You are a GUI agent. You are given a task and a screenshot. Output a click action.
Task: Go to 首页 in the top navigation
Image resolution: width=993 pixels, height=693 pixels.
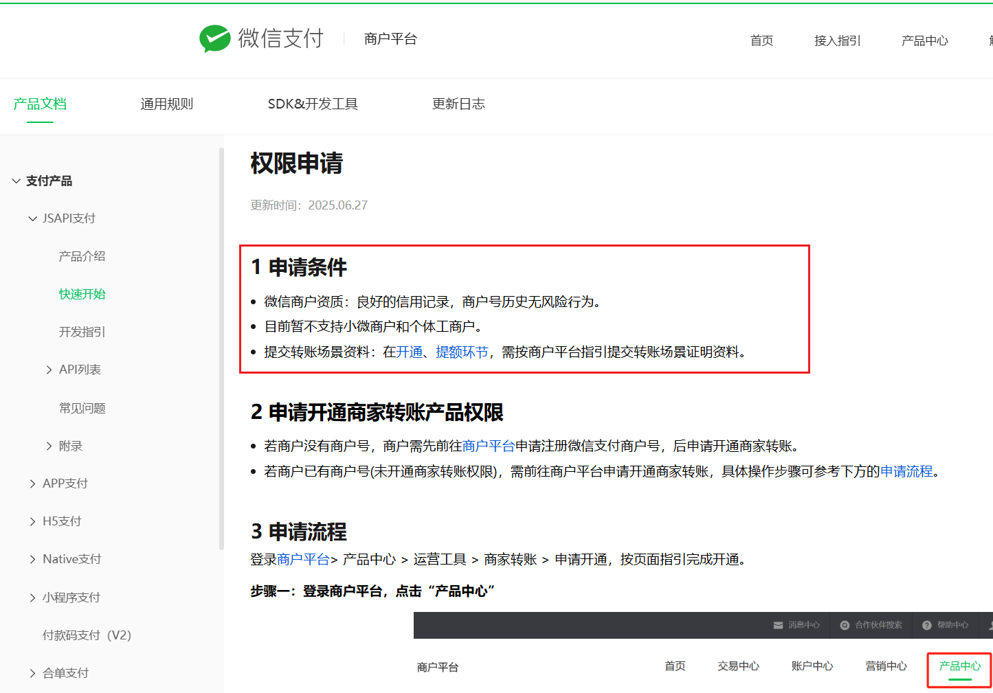[x=761, y=41]
